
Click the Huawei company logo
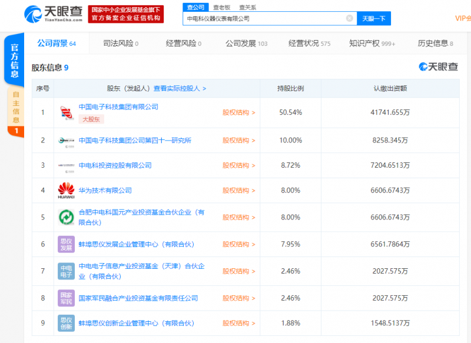click(66, 191)
